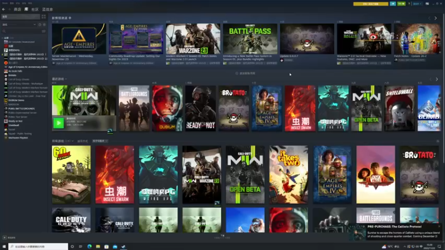The width and height of the screenshot is (445, 250).
Task: Click the teal announcements button in title bar
Action: tap(393, 4)
